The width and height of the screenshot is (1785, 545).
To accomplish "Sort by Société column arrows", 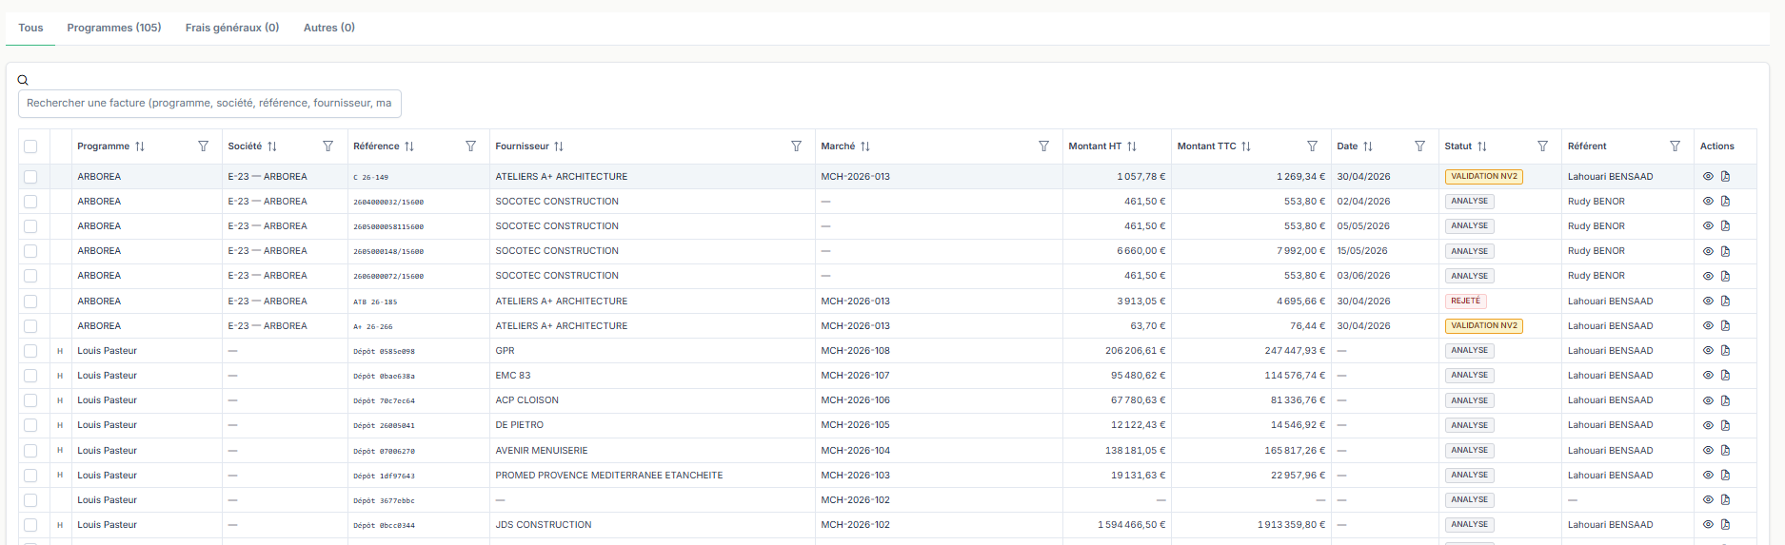I will (272, 146).
